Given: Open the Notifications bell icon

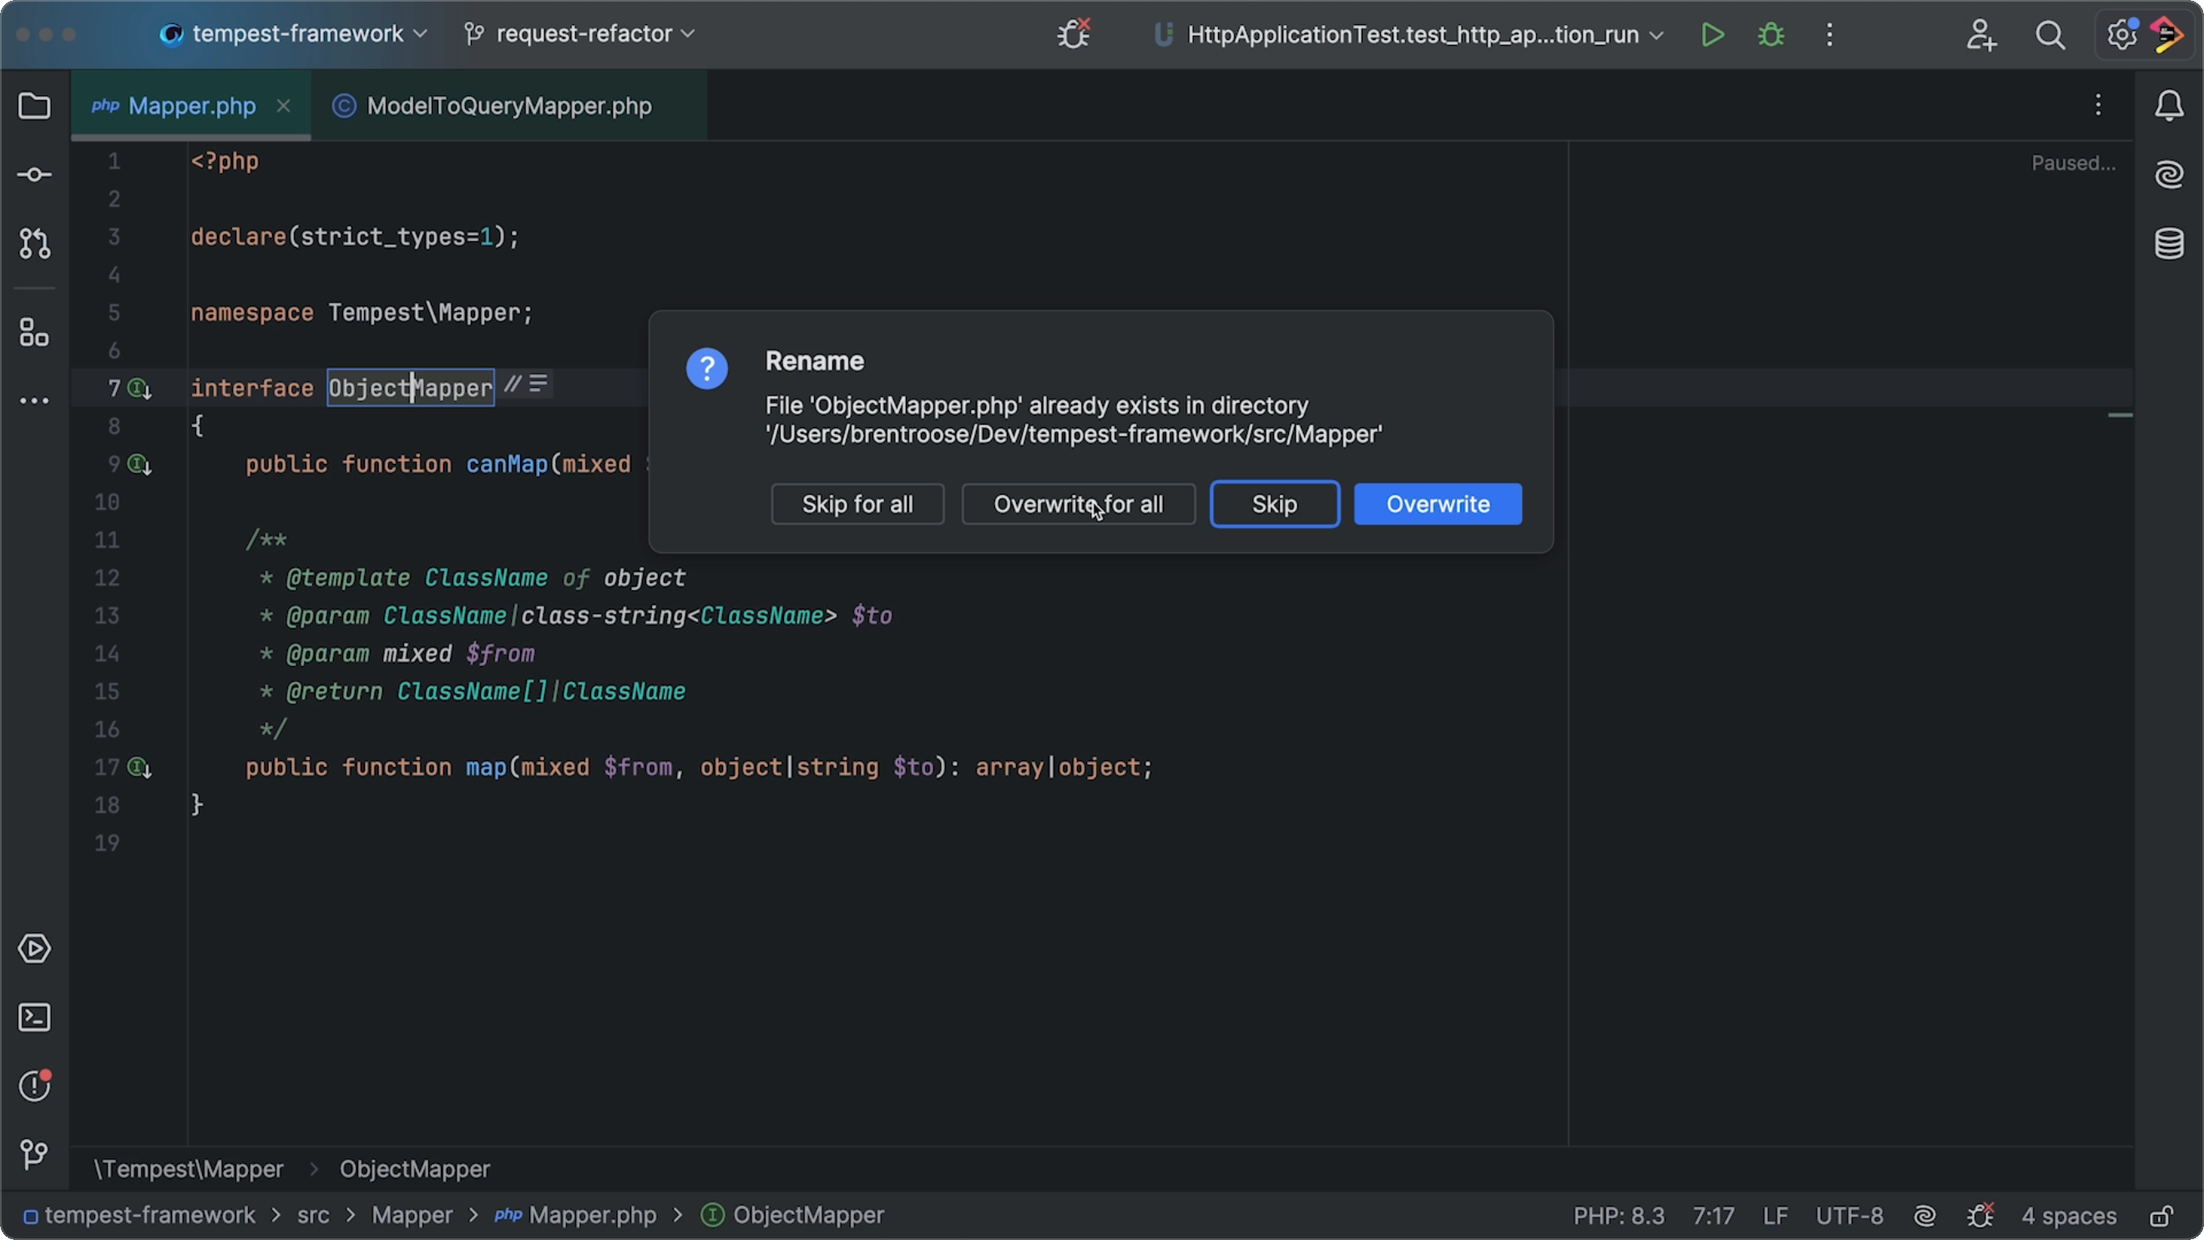Looking at the screenshot, I should (x=2169, y=106).
